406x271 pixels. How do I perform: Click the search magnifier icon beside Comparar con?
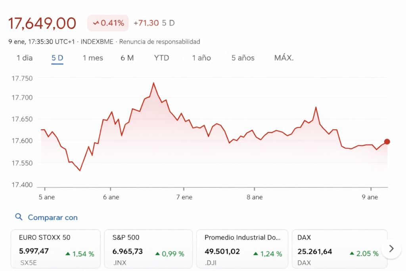(x=19, y=217)
